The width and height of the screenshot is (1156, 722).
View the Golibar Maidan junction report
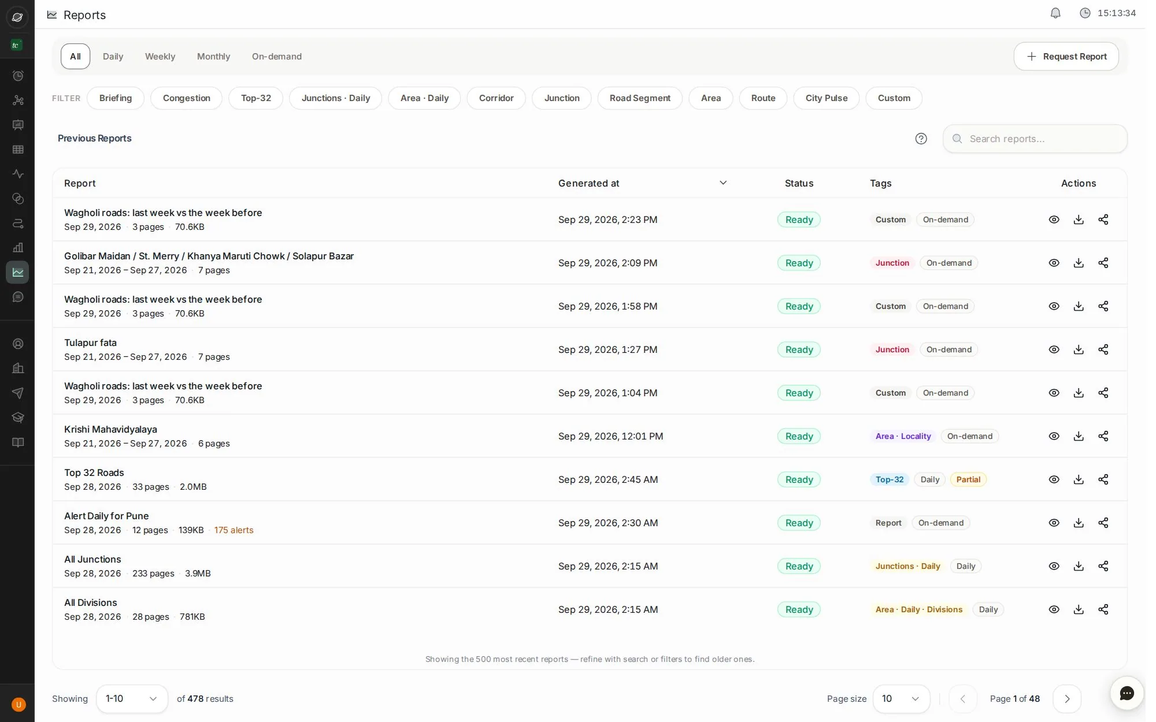(x=1054, y=263)
